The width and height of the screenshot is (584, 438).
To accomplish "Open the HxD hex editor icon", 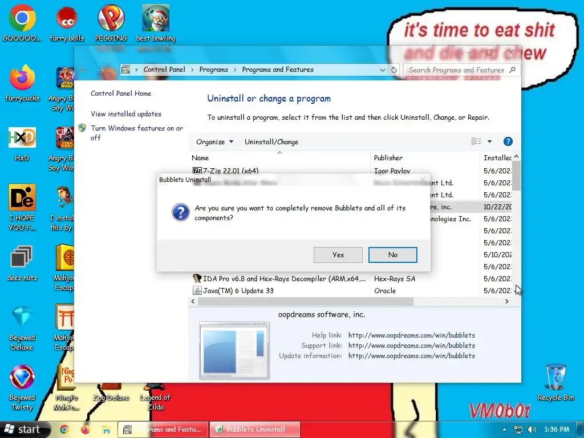I will [22, 144].
